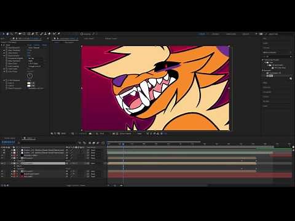Click the first icon in viewer bottom bar
295x221 pixels.
[52, 134]
